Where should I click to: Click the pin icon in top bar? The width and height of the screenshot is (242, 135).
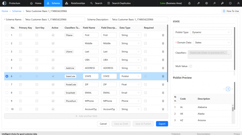(199, 3)
